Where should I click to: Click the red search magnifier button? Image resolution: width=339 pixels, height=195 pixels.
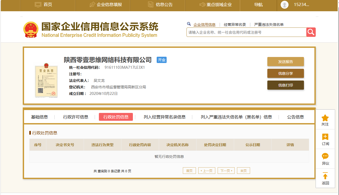click(x=311, y=32)
